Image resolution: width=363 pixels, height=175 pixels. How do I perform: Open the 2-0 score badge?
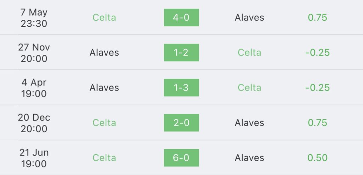[x=181, y=123]
